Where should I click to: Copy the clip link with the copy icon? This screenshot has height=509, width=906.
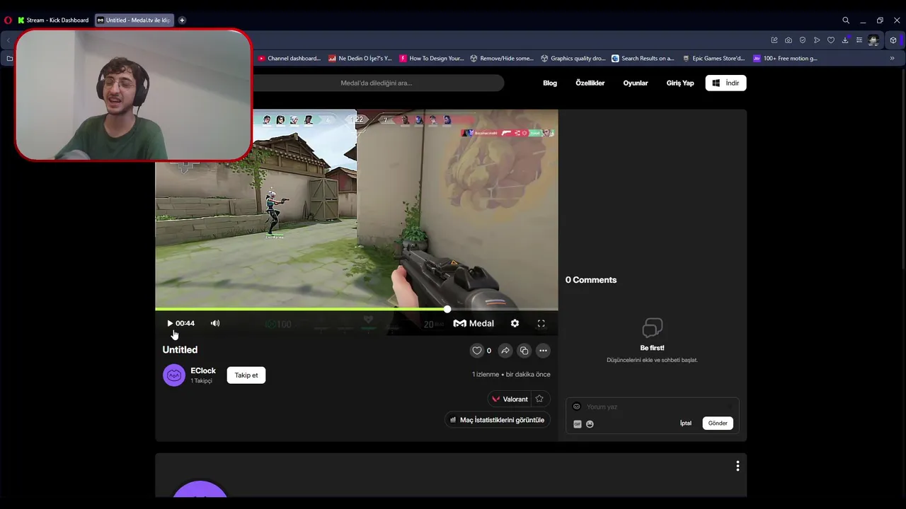point(524,351)
